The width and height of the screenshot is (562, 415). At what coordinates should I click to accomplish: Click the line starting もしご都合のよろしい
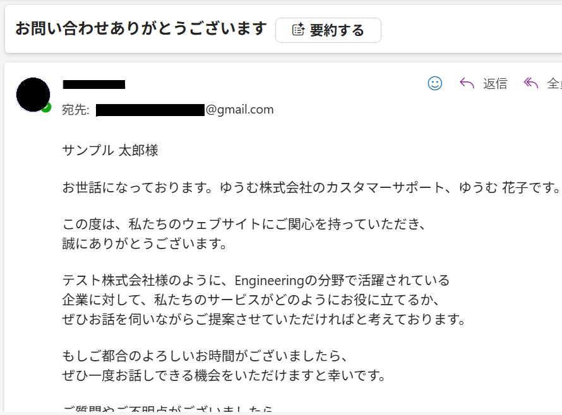[x=205, y=354]
